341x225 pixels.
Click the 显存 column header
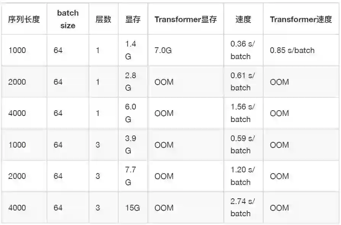point(132,19)
